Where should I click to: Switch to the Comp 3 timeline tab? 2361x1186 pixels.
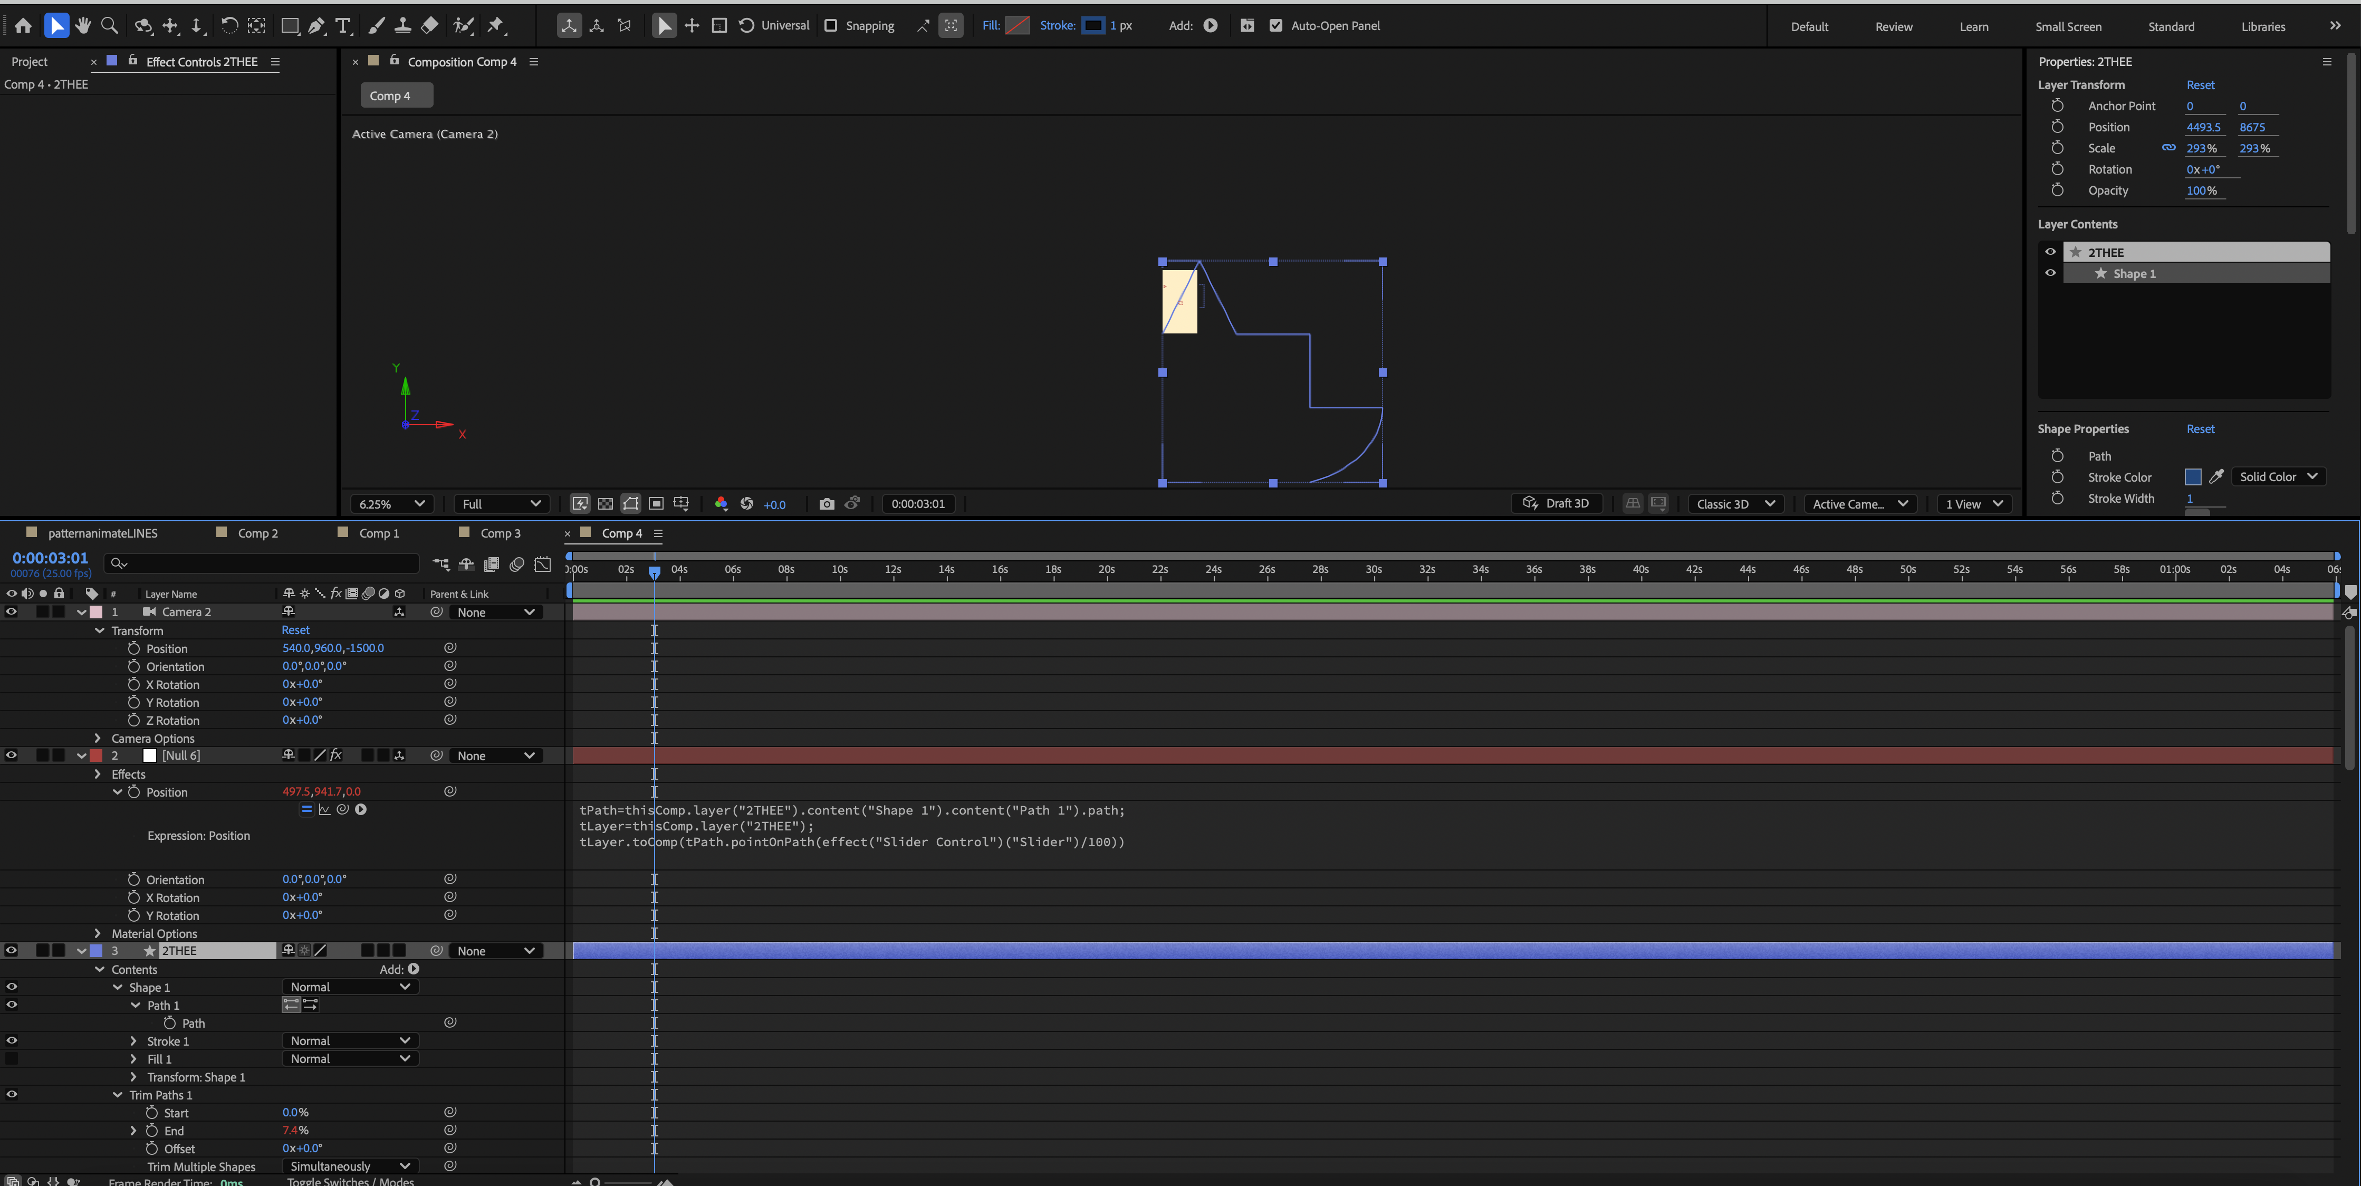coord(501,532)
